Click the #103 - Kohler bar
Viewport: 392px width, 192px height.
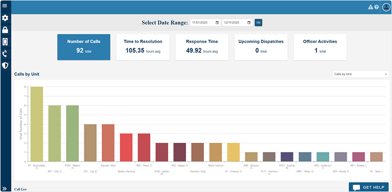pyautogui.click(x=162, y=152)
